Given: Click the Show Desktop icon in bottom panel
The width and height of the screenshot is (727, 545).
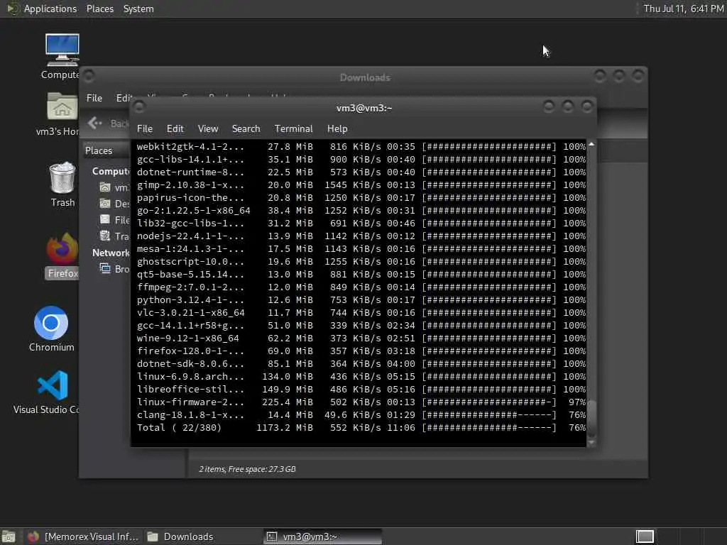Looking at the screenshot, I should [9, 536].
